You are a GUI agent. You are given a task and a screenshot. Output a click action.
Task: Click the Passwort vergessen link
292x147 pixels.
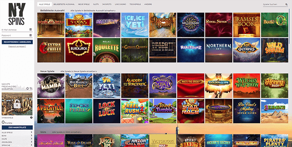pyautogui.click(x=17, y=46)
